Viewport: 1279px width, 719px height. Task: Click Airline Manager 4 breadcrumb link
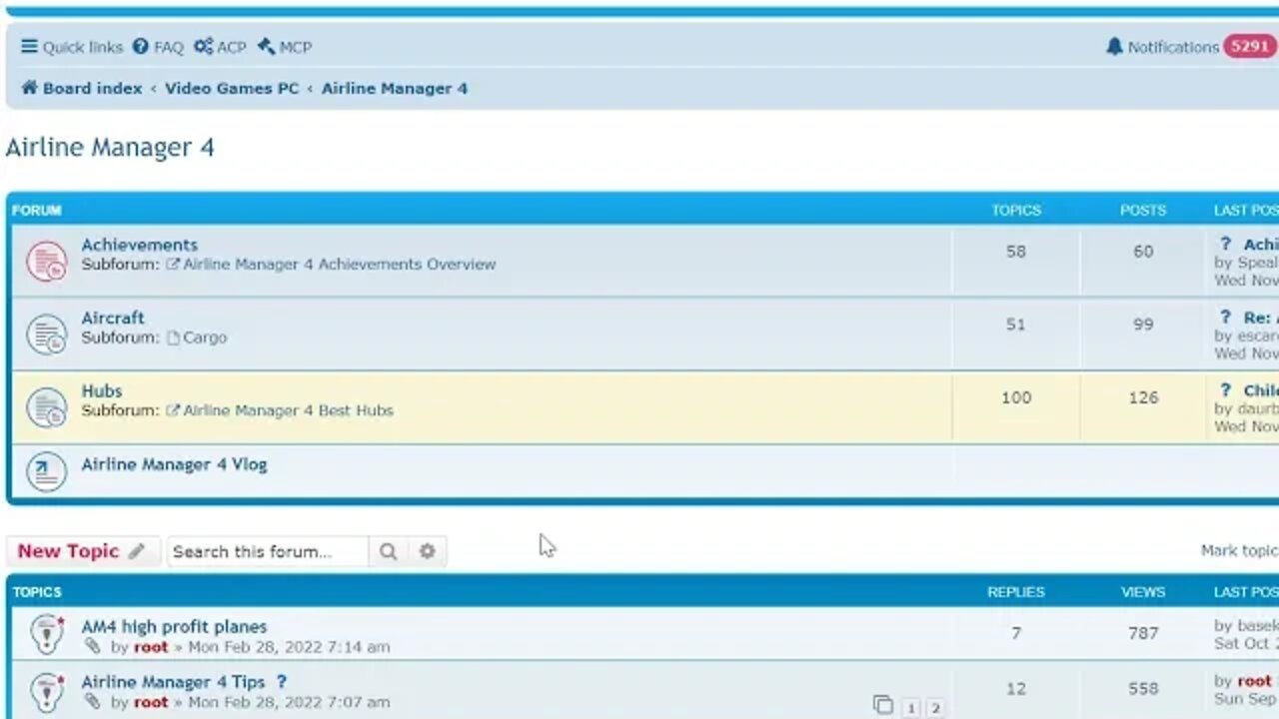point(395,88)
